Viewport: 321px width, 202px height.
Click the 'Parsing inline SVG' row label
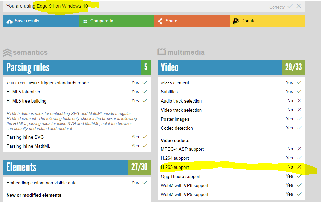pyautogui.click(x=25, y=137)
